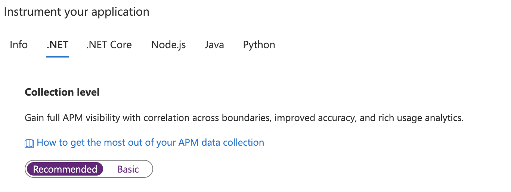Open the .NET Core tab

[109, 45]
